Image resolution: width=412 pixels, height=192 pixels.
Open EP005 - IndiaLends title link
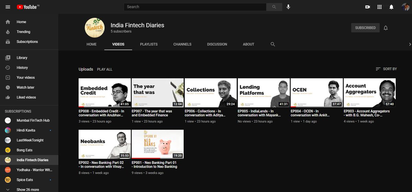click(x=259, y=113)
